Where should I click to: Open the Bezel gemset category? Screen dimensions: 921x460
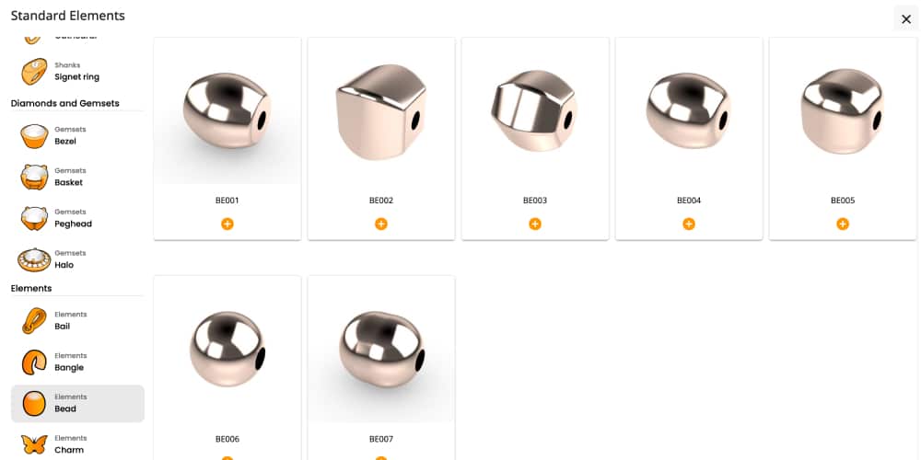click(x=77, y=135)
